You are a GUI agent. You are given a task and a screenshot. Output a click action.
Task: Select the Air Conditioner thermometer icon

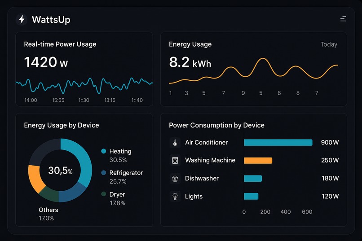click(175, 143)
